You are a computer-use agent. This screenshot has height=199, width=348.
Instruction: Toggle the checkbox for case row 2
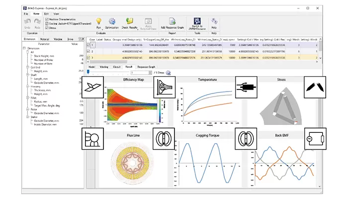[89, 51]
